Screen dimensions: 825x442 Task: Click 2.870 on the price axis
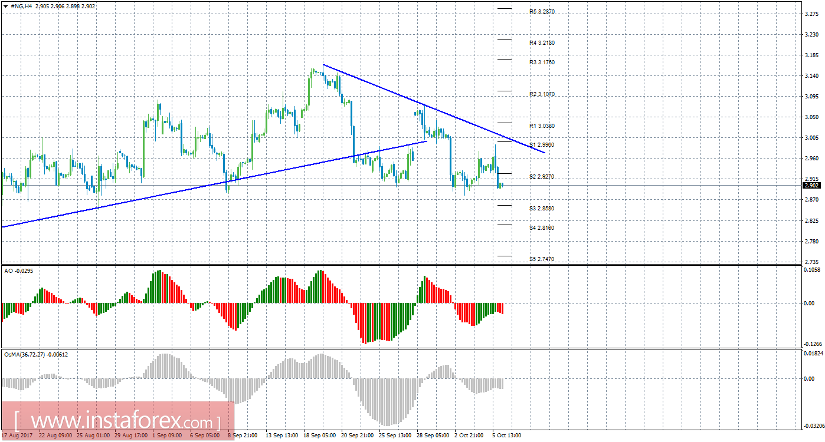tap(811, 200)
